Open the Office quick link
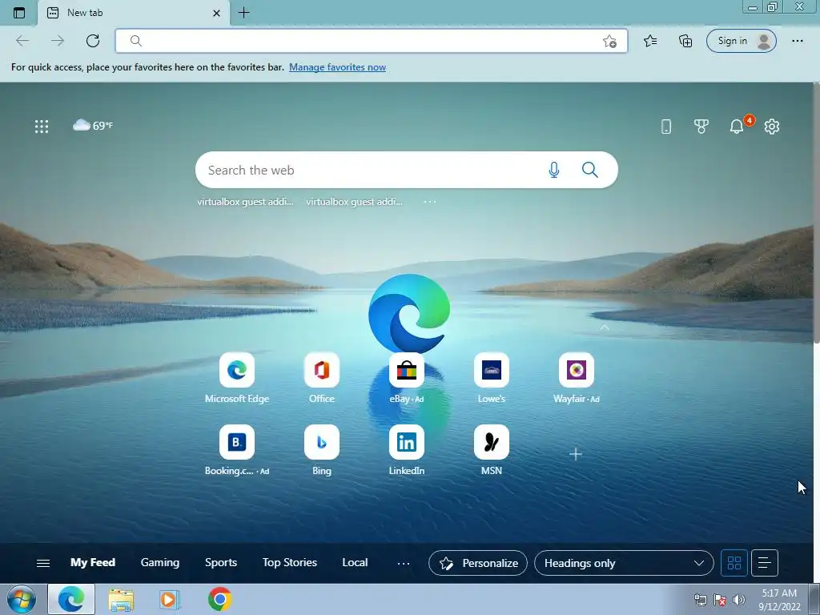Image resolution: width=820 pixels, height=615 pixels. coord(322,379)
